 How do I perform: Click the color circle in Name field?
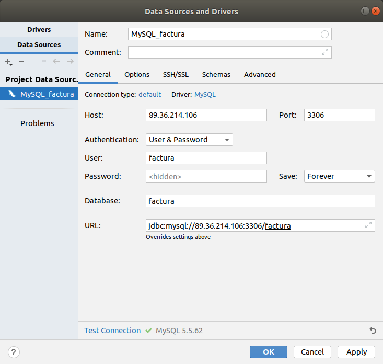pos(325,34)
